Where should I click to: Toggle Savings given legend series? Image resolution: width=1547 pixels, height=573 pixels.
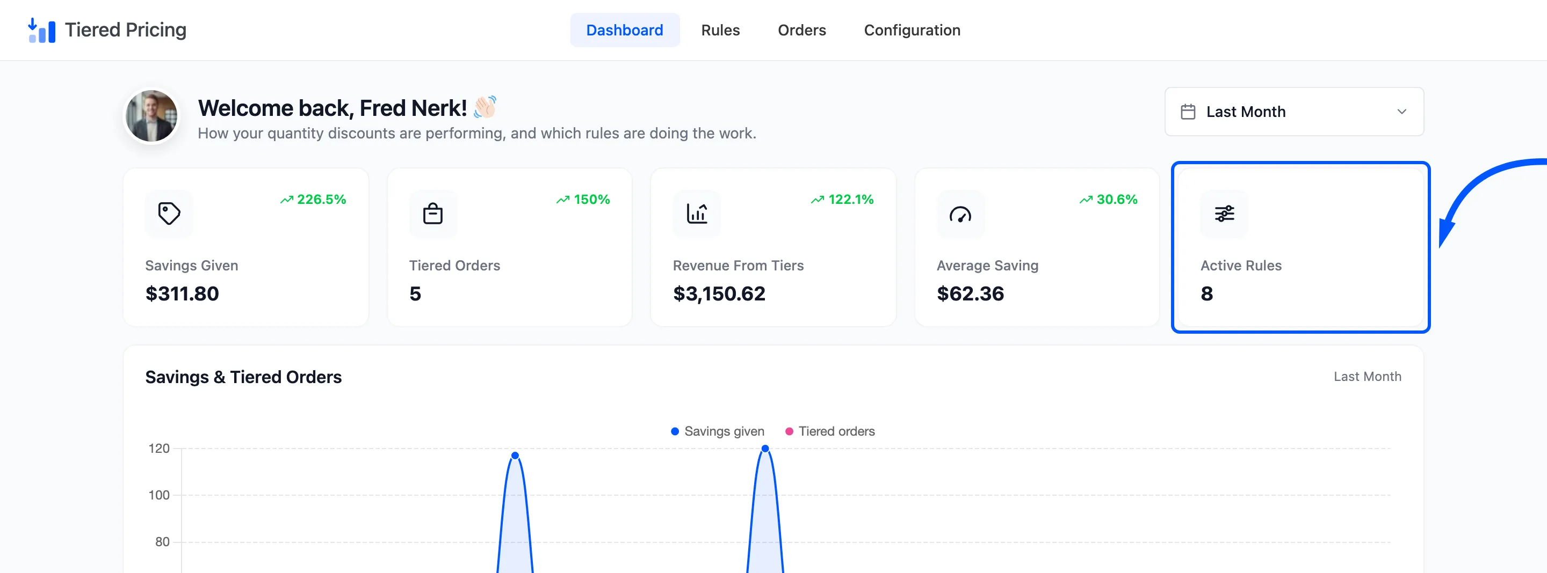click(717, 431)
